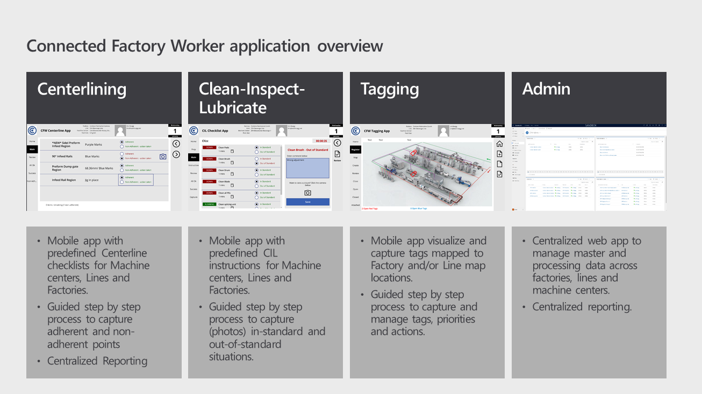Click the Admin app screenshot thumbnail
702x394 pixels.
point(589,167)
